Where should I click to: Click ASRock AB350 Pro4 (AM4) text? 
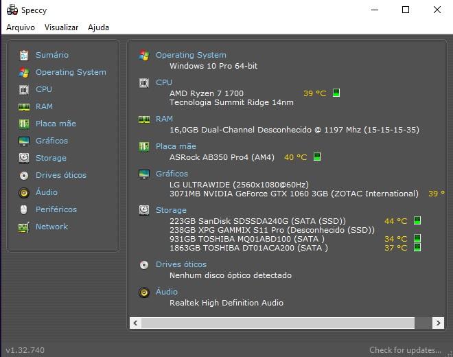[222, 157]
